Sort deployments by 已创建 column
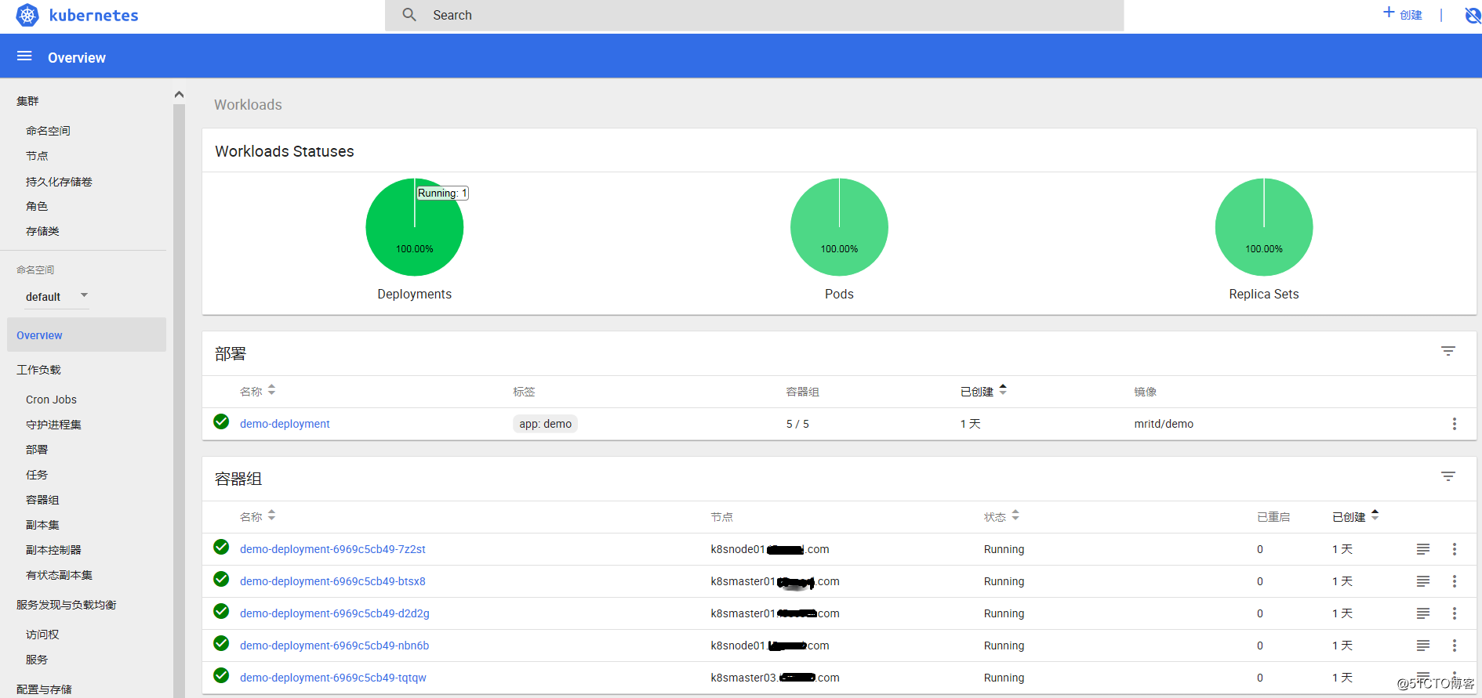 coord(983,391)
